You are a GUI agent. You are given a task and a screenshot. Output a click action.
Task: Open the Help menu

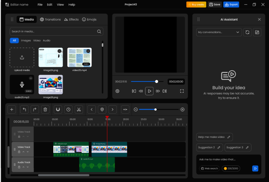click(x=72, y=5)
